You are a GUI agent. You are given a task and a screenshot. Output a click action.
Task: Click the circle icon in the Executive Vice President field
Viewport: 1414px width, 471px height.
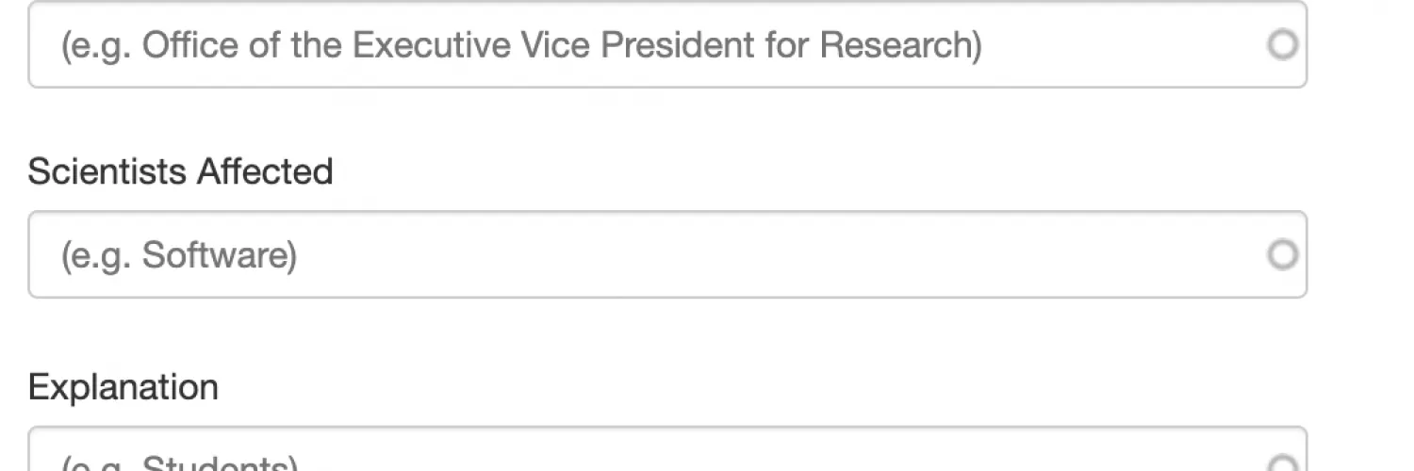click(x=1282, y=44)
